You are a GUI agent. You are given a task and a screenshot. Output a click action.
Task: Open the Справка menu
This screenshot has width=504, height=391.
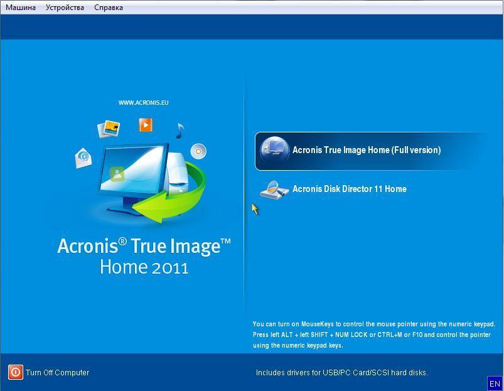[109, 8]
